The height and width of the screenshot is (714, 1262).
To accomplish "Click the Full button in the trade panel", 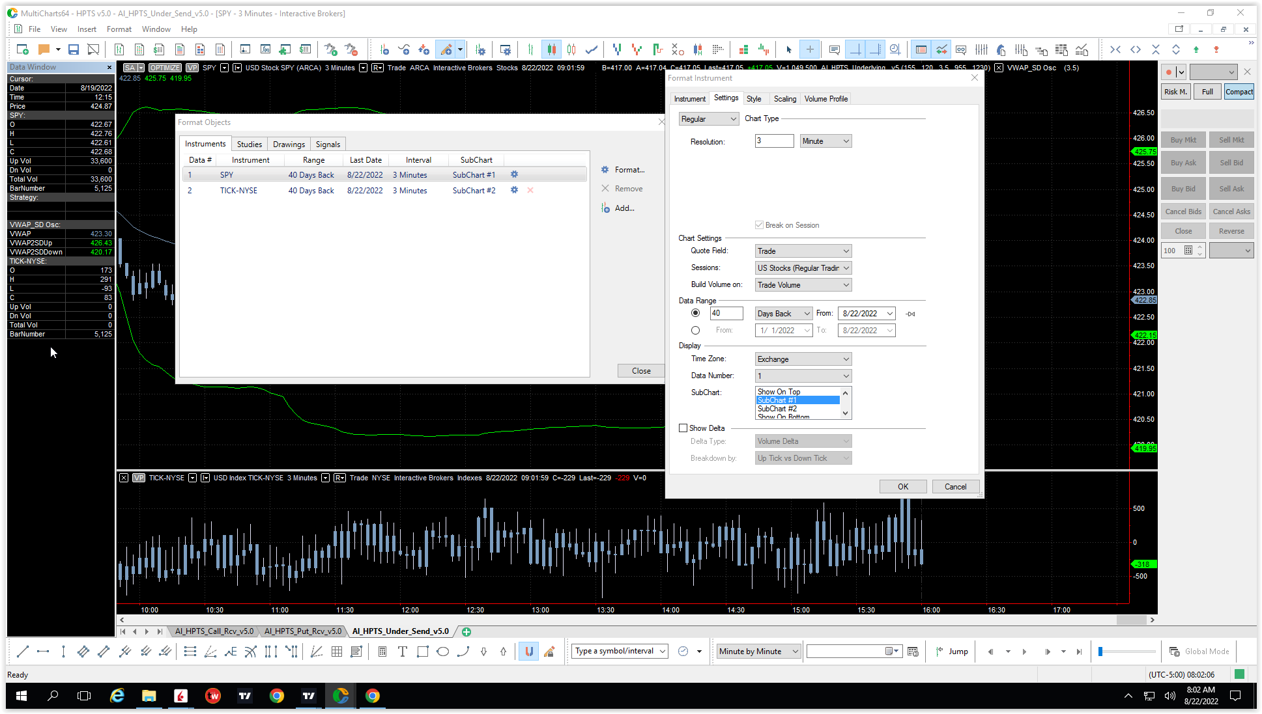I will pos(1207,92).
